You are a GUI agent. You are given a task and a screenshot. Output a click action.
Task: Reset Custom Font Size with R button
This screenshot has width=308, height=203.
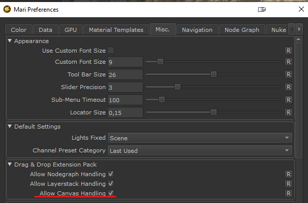pyautogui.click(x=288, y=62)
